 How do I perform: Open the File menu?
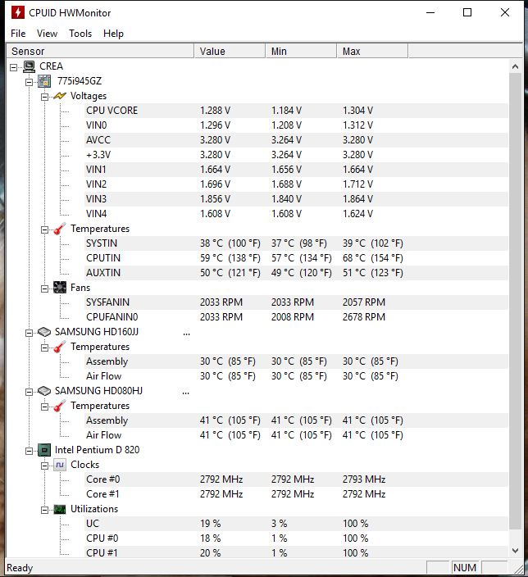point(18,34)
